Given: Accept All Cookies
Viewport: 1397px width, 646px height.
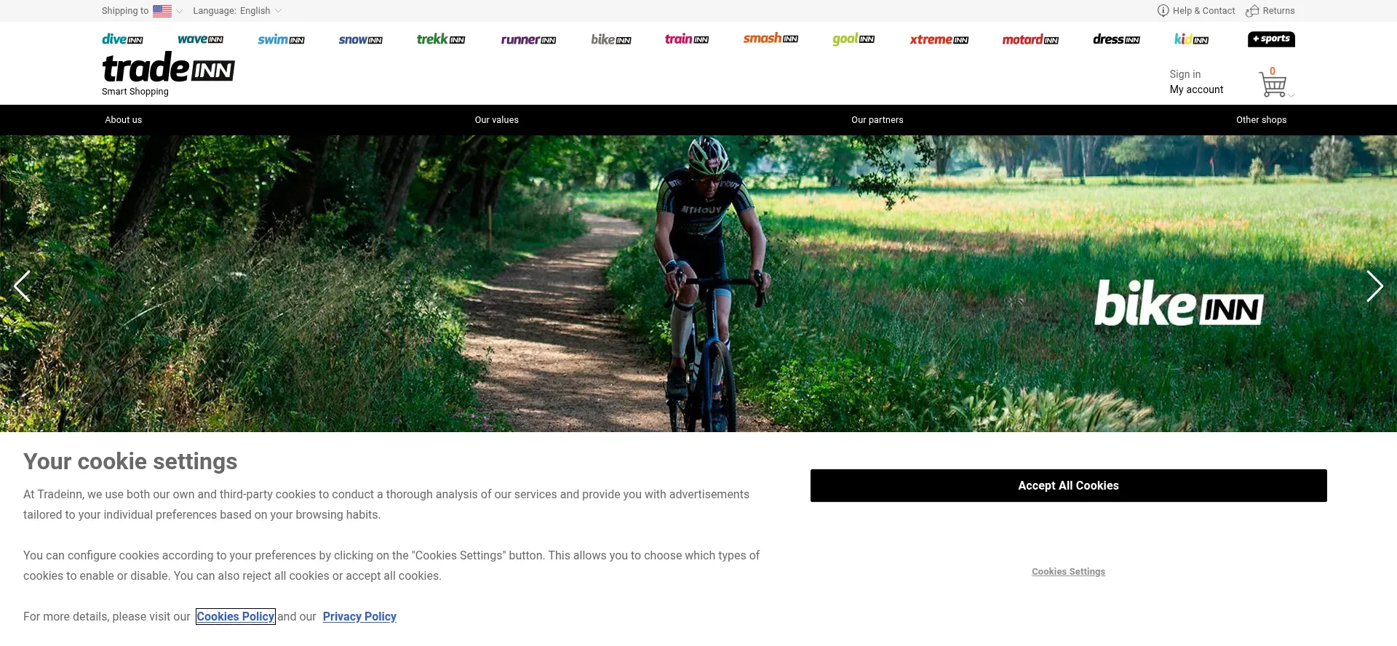Looking at the screenshot, I should pyautogui.click(x=1068, y=485).
